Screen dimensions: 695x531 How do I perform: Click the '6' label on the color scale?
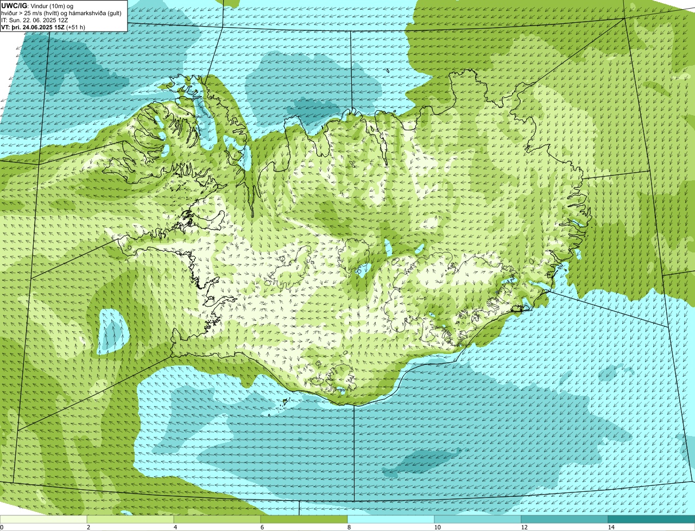click(262, 527)
